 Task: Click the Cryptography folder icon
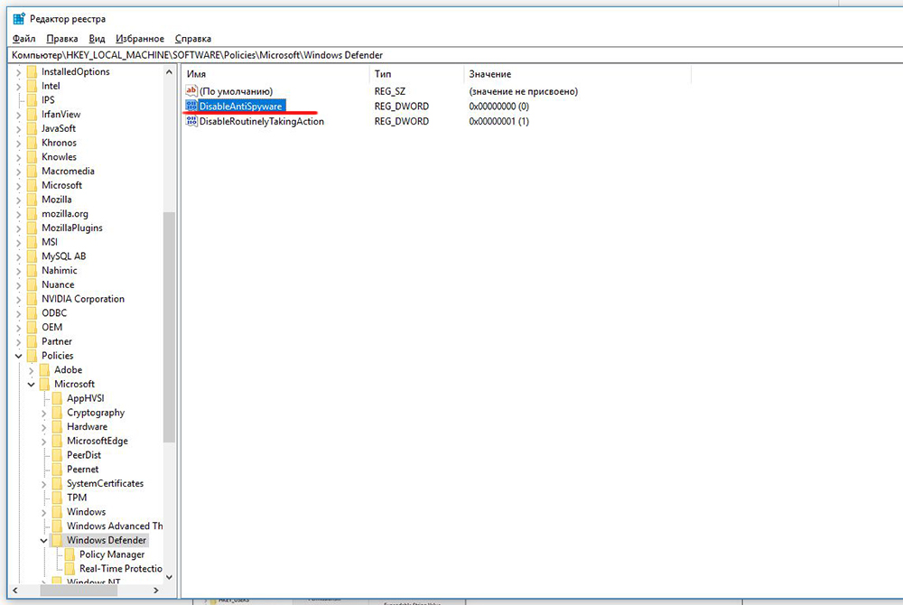57,413
